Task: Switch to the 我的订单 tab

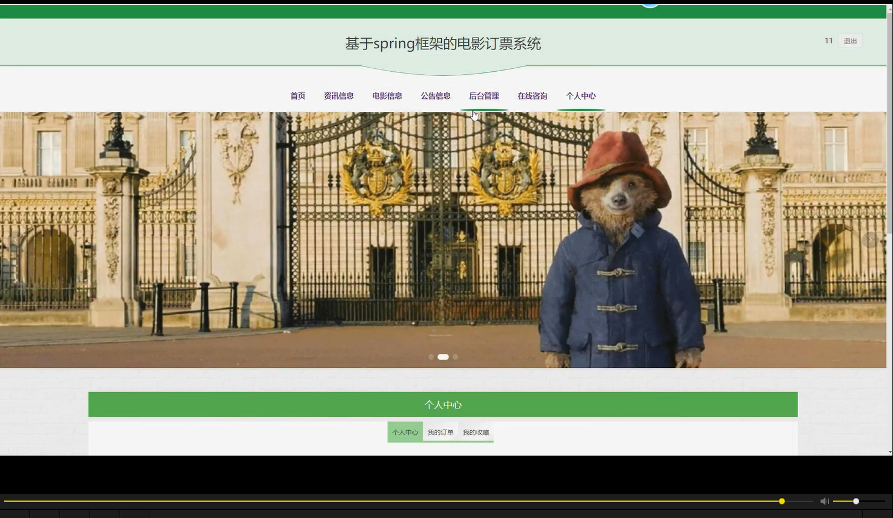Action: 441,431
